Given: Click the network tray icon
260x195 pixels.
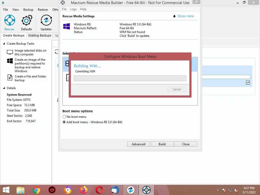Looking at the screenshot, I should click(230, 190).
